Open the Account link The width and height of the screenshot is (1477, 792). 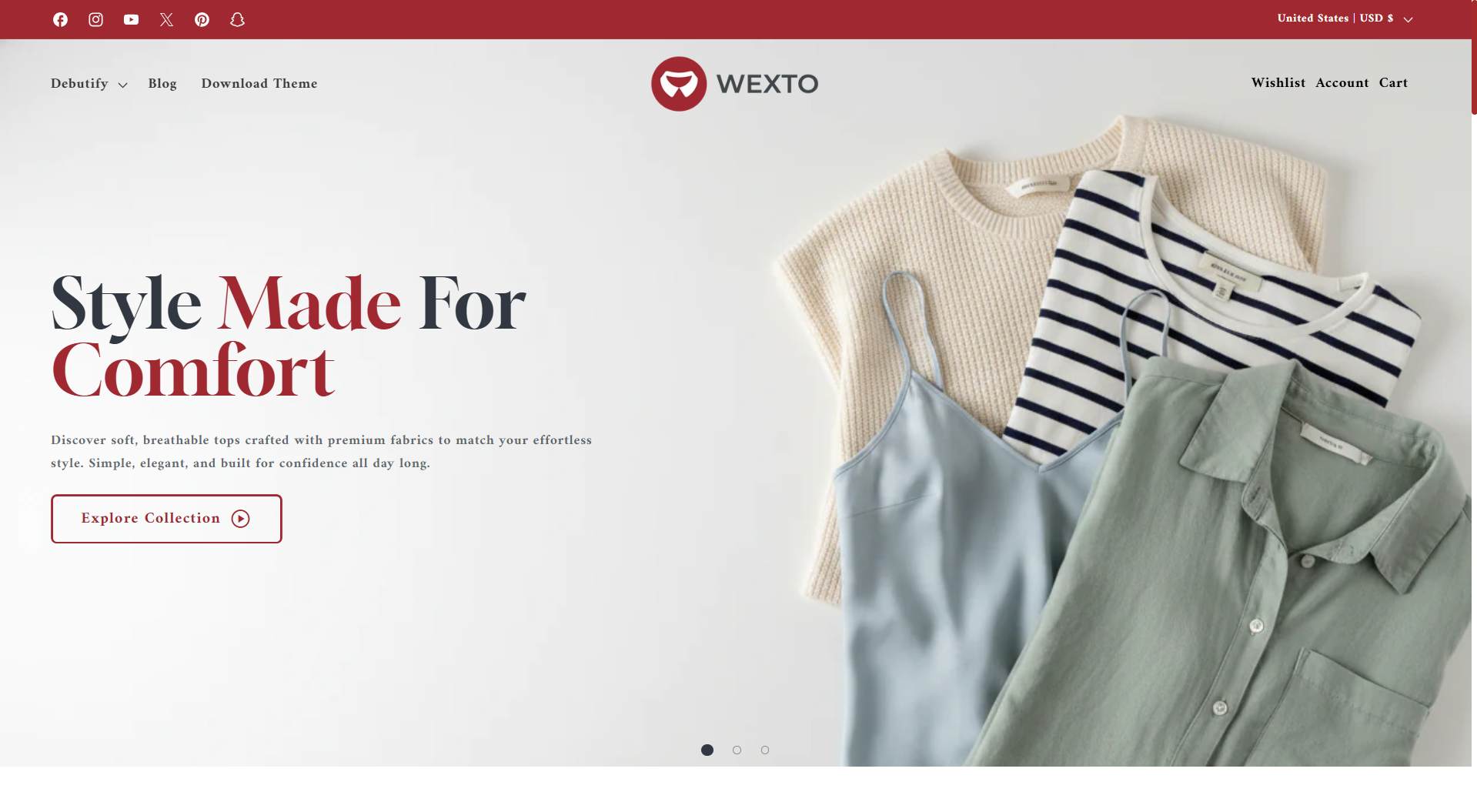[1342, 82]
